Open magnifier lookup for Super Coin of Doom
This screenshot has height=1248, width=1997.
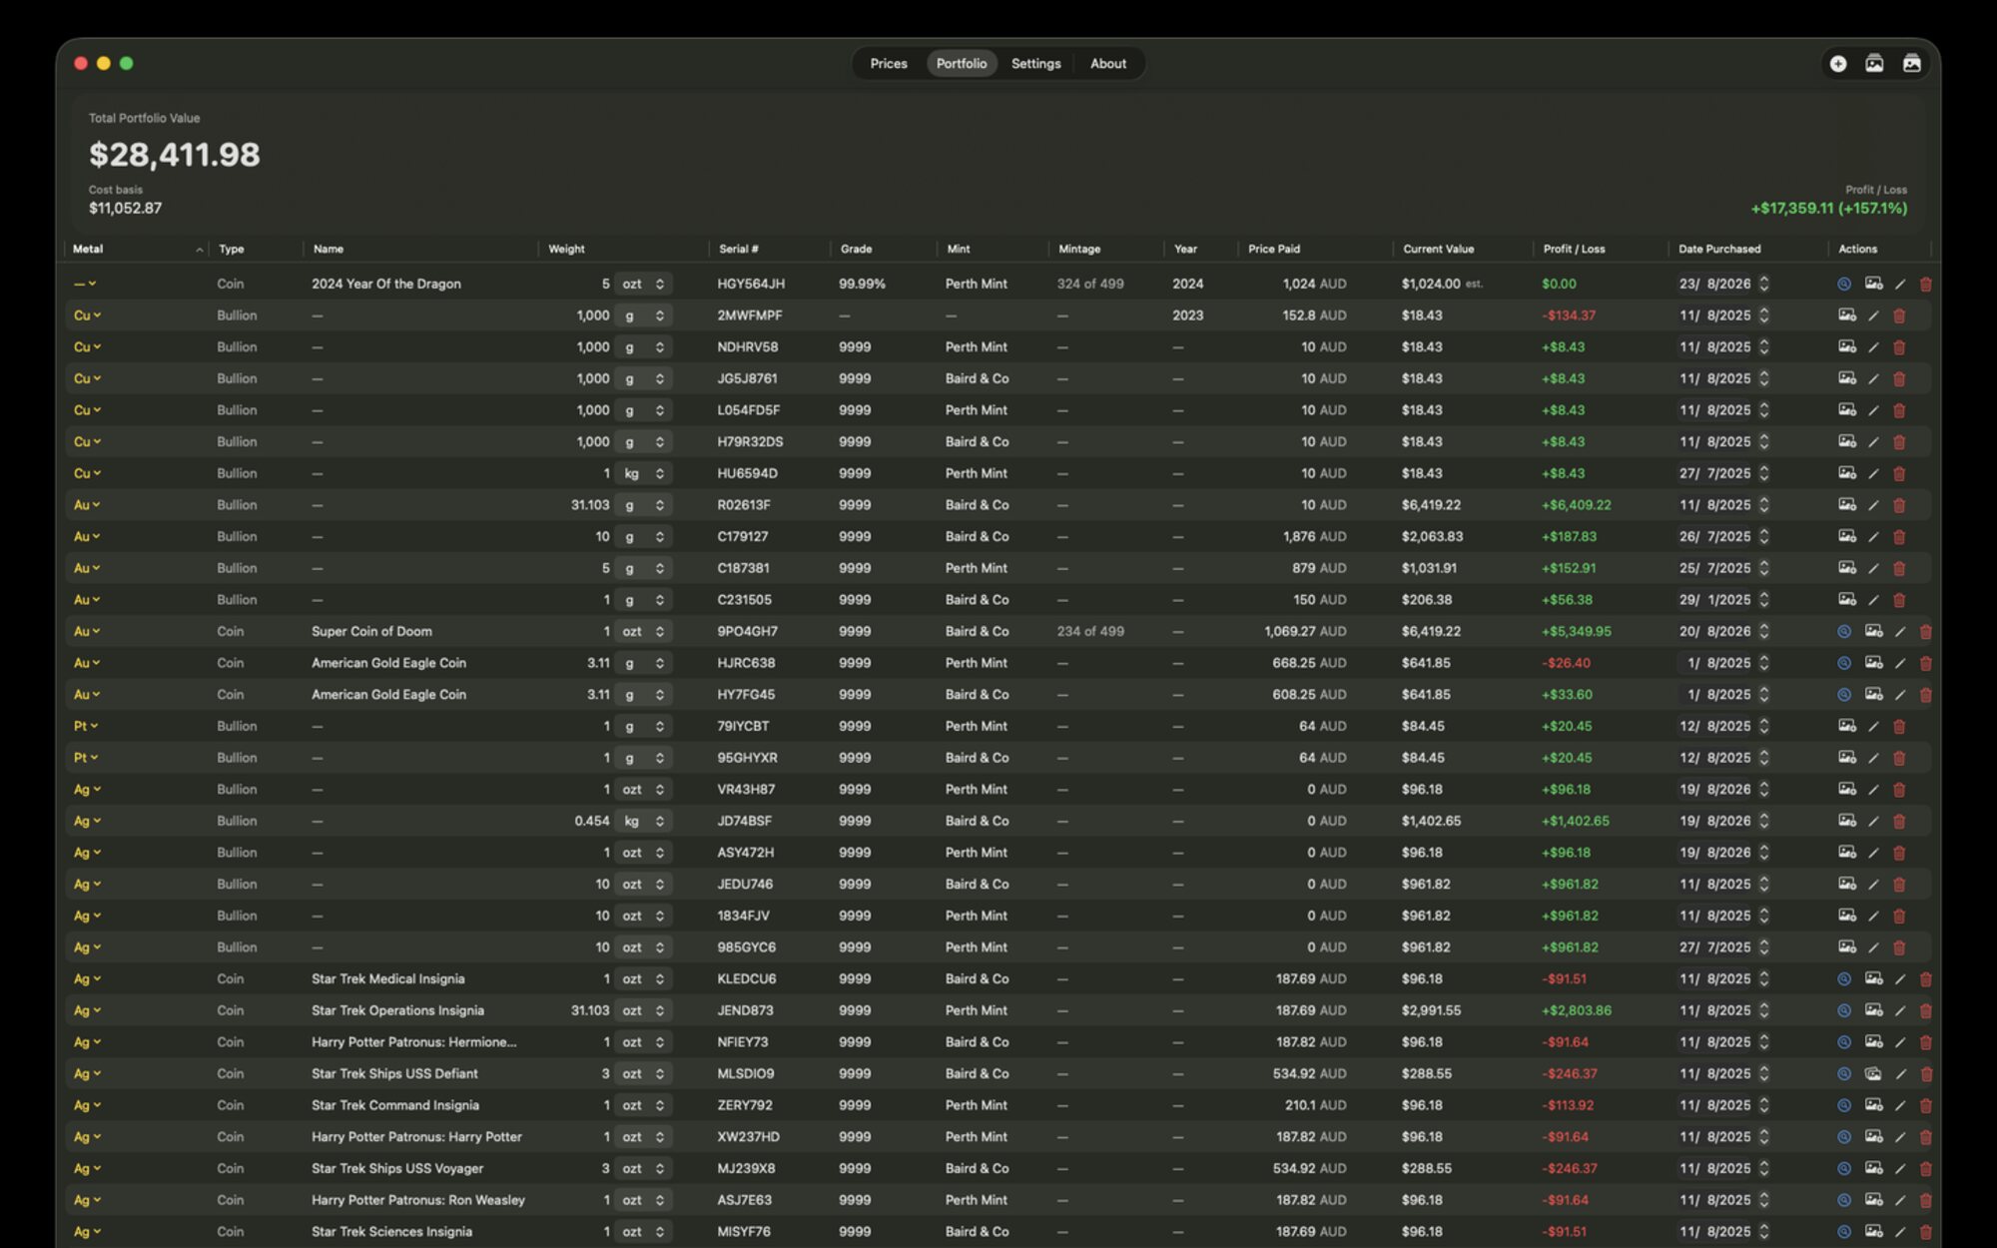click(1844, 632)
